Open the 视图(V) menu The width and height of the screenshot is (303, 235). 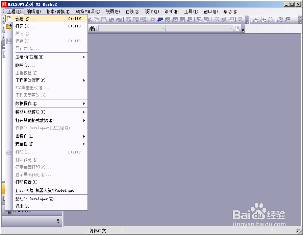[x=113, y=11]
